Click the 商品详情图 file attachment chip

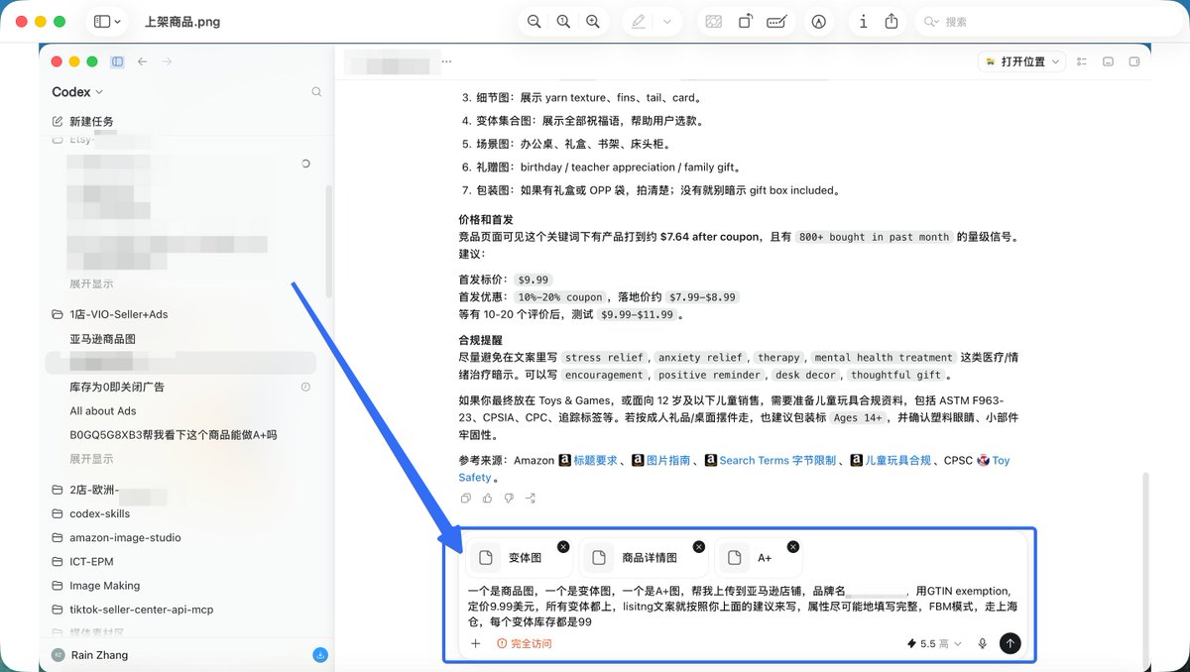643,558
